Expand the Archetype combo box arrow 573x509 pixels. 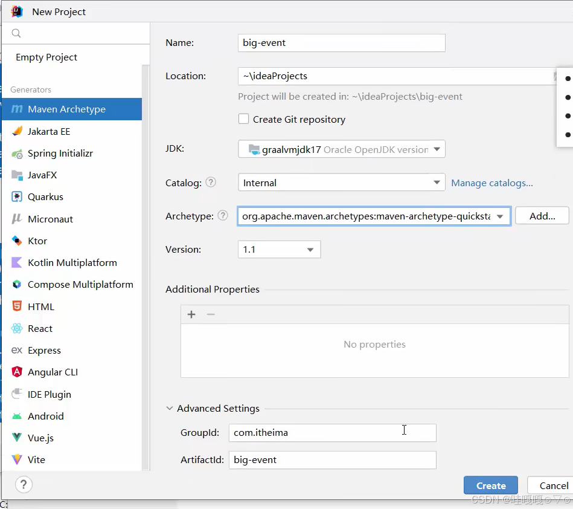pyautogui.click(x=500, y=216)
